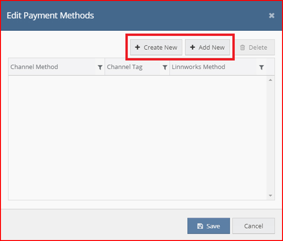Screen dimensions: 283x241
Task: Click the floppy disk Save icon
Action: pyautogui.click(x=200, y=226)
